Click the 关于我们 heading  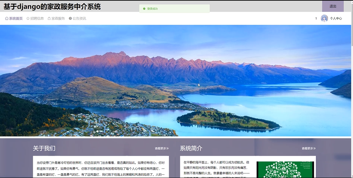tap(44, 148)
